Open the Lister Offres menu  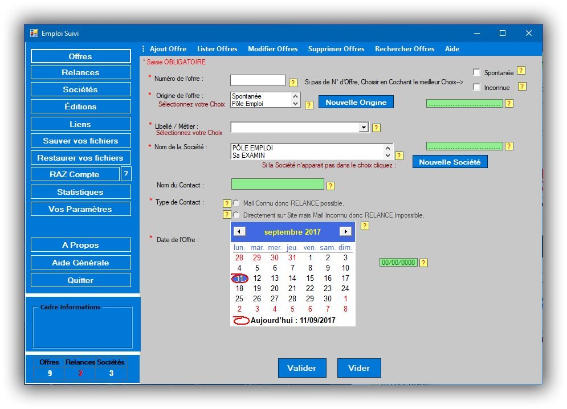pos(217,49)
